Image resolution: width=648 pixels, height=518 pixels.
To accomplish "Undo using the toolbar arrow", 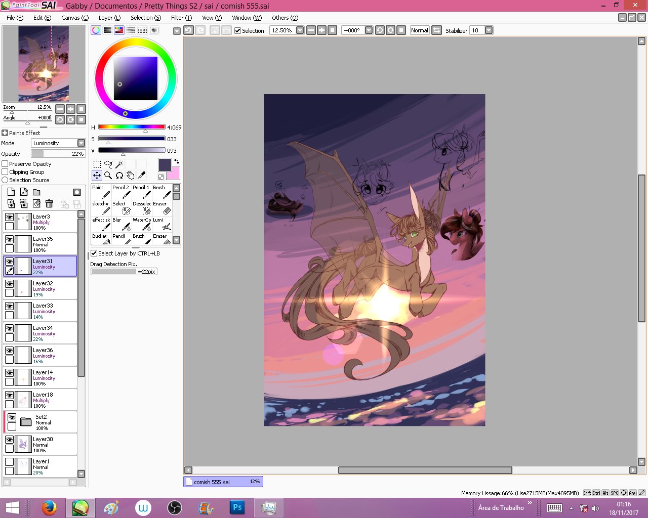I will (188, 30).
